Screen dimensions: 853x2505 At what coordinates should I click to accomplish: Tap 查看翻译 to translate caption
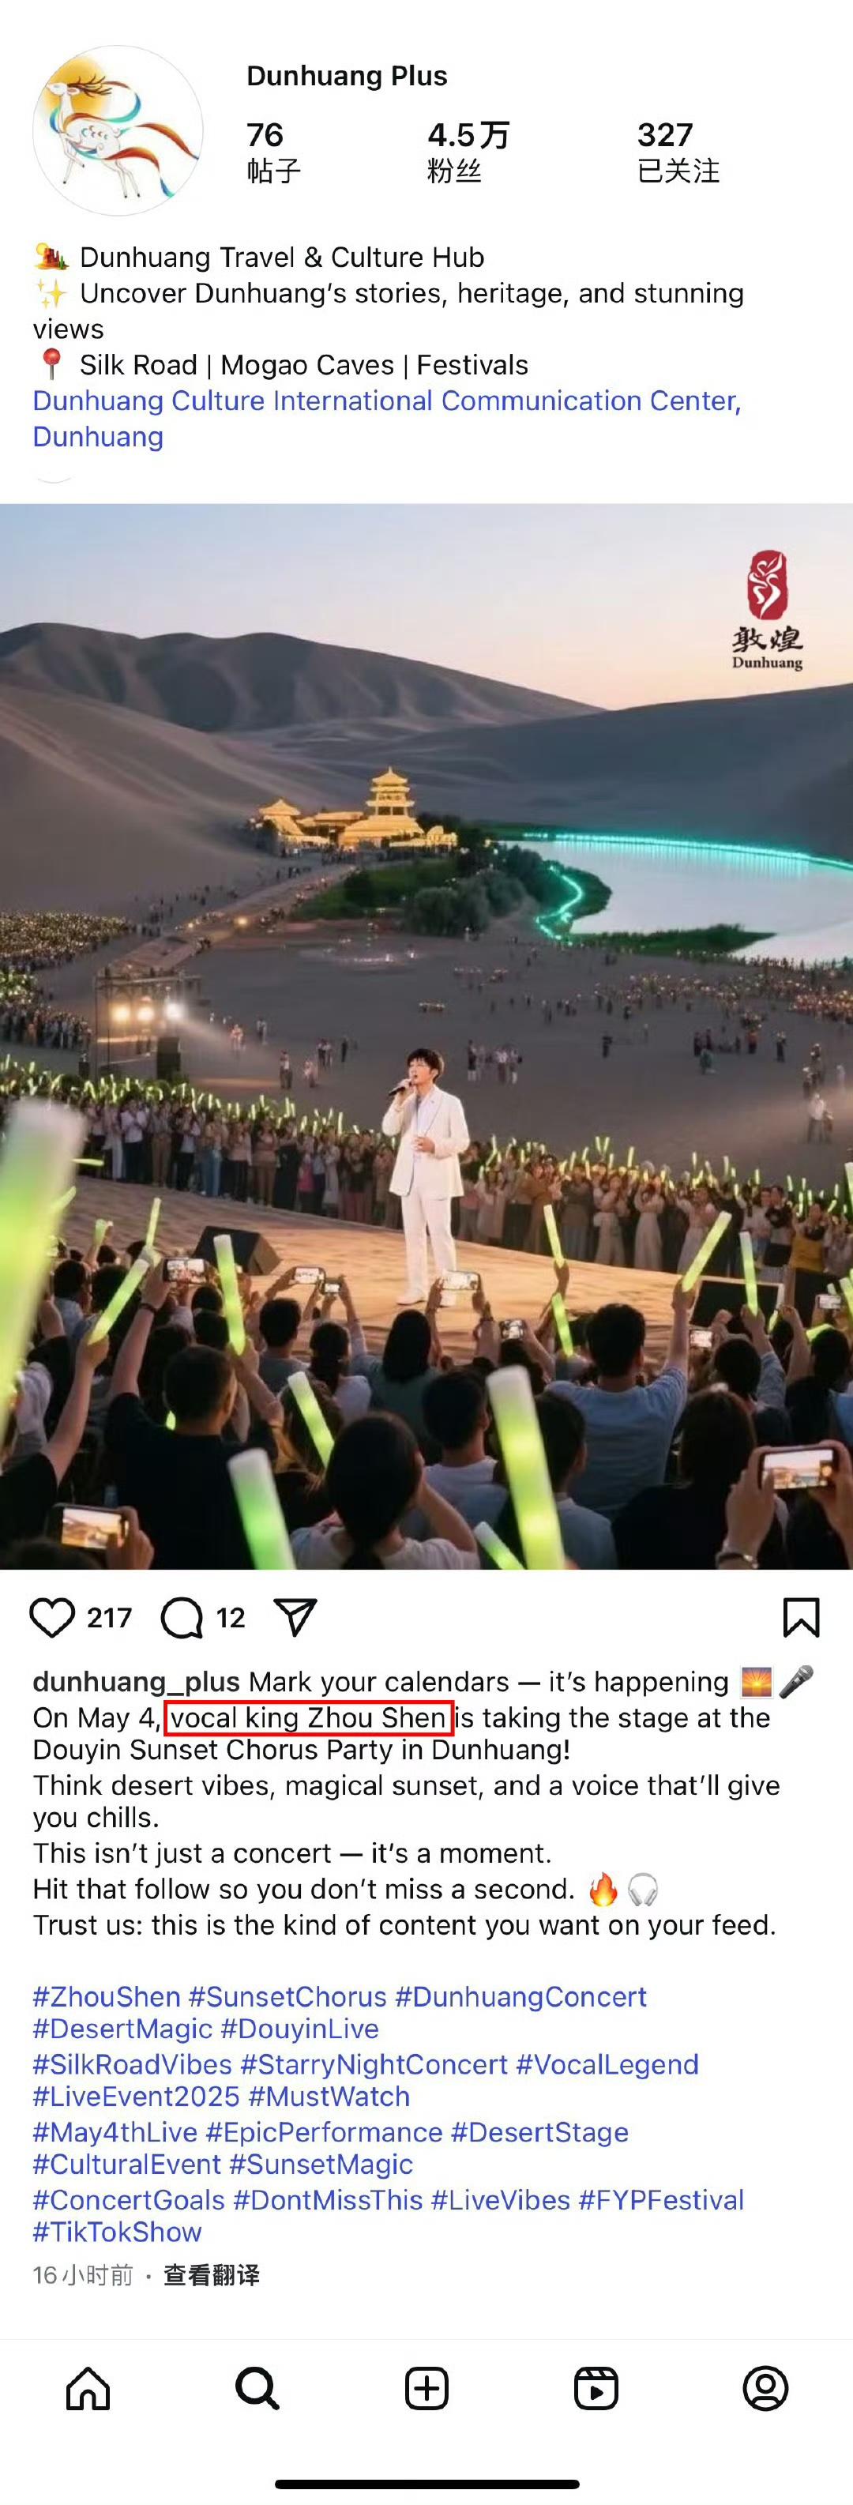(x=211, y=2275)
